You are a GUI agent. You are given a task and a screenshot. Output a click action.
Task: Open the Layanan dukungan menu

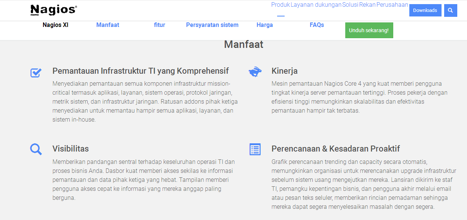[x=316, y=5]
